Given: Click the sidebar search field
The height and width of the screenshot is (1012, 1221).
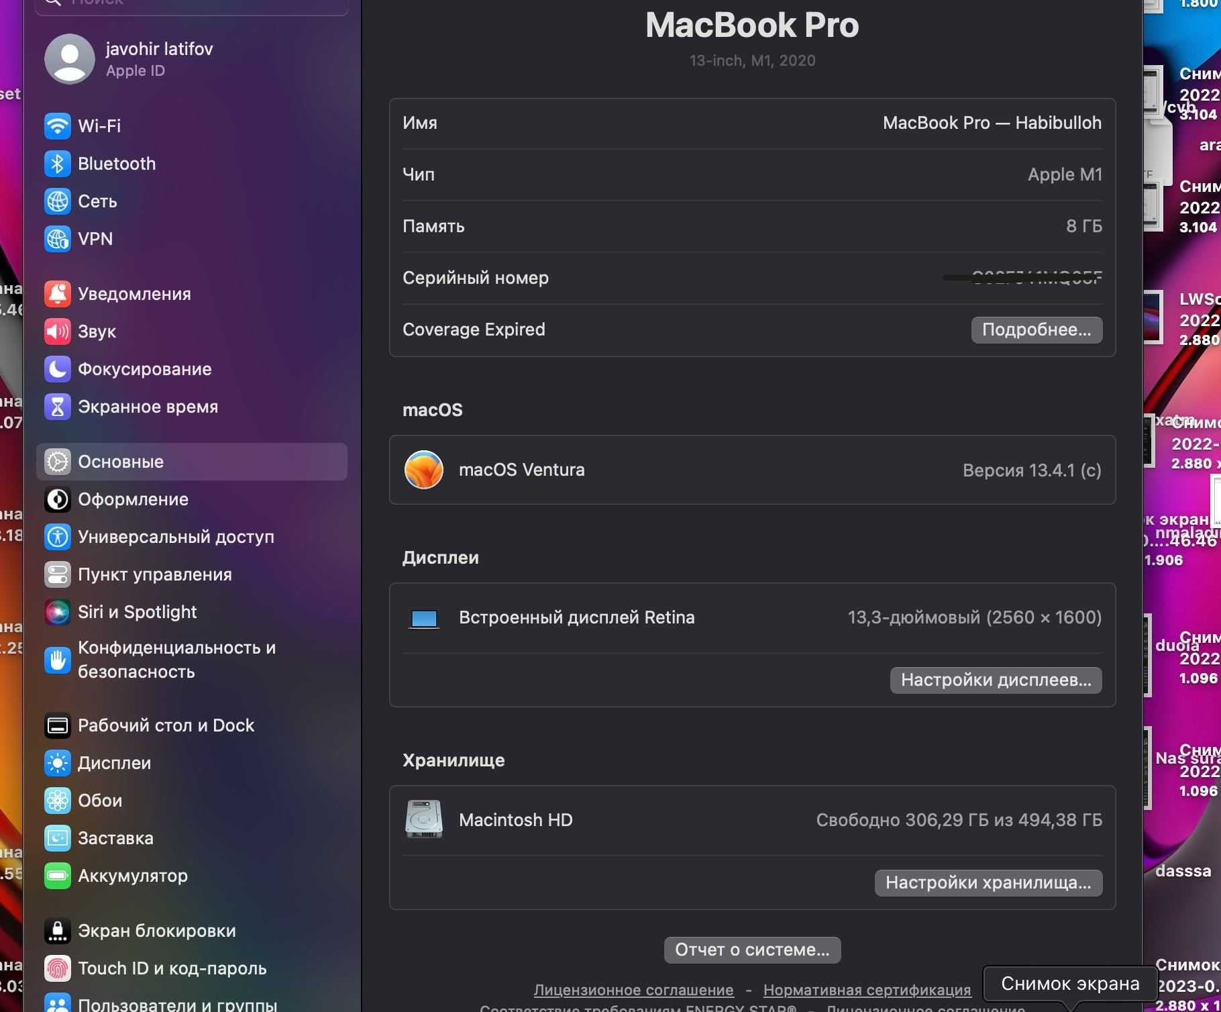Looking at the screenshot, I should coord(192,5).
